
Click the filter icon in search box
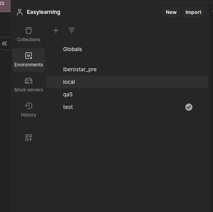[x=72, y=30]
